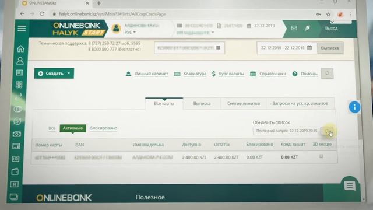The width and height of the screenshot is (373, 210).
Task: Switch to Все карты tab
Action: [x=164, y=104]
